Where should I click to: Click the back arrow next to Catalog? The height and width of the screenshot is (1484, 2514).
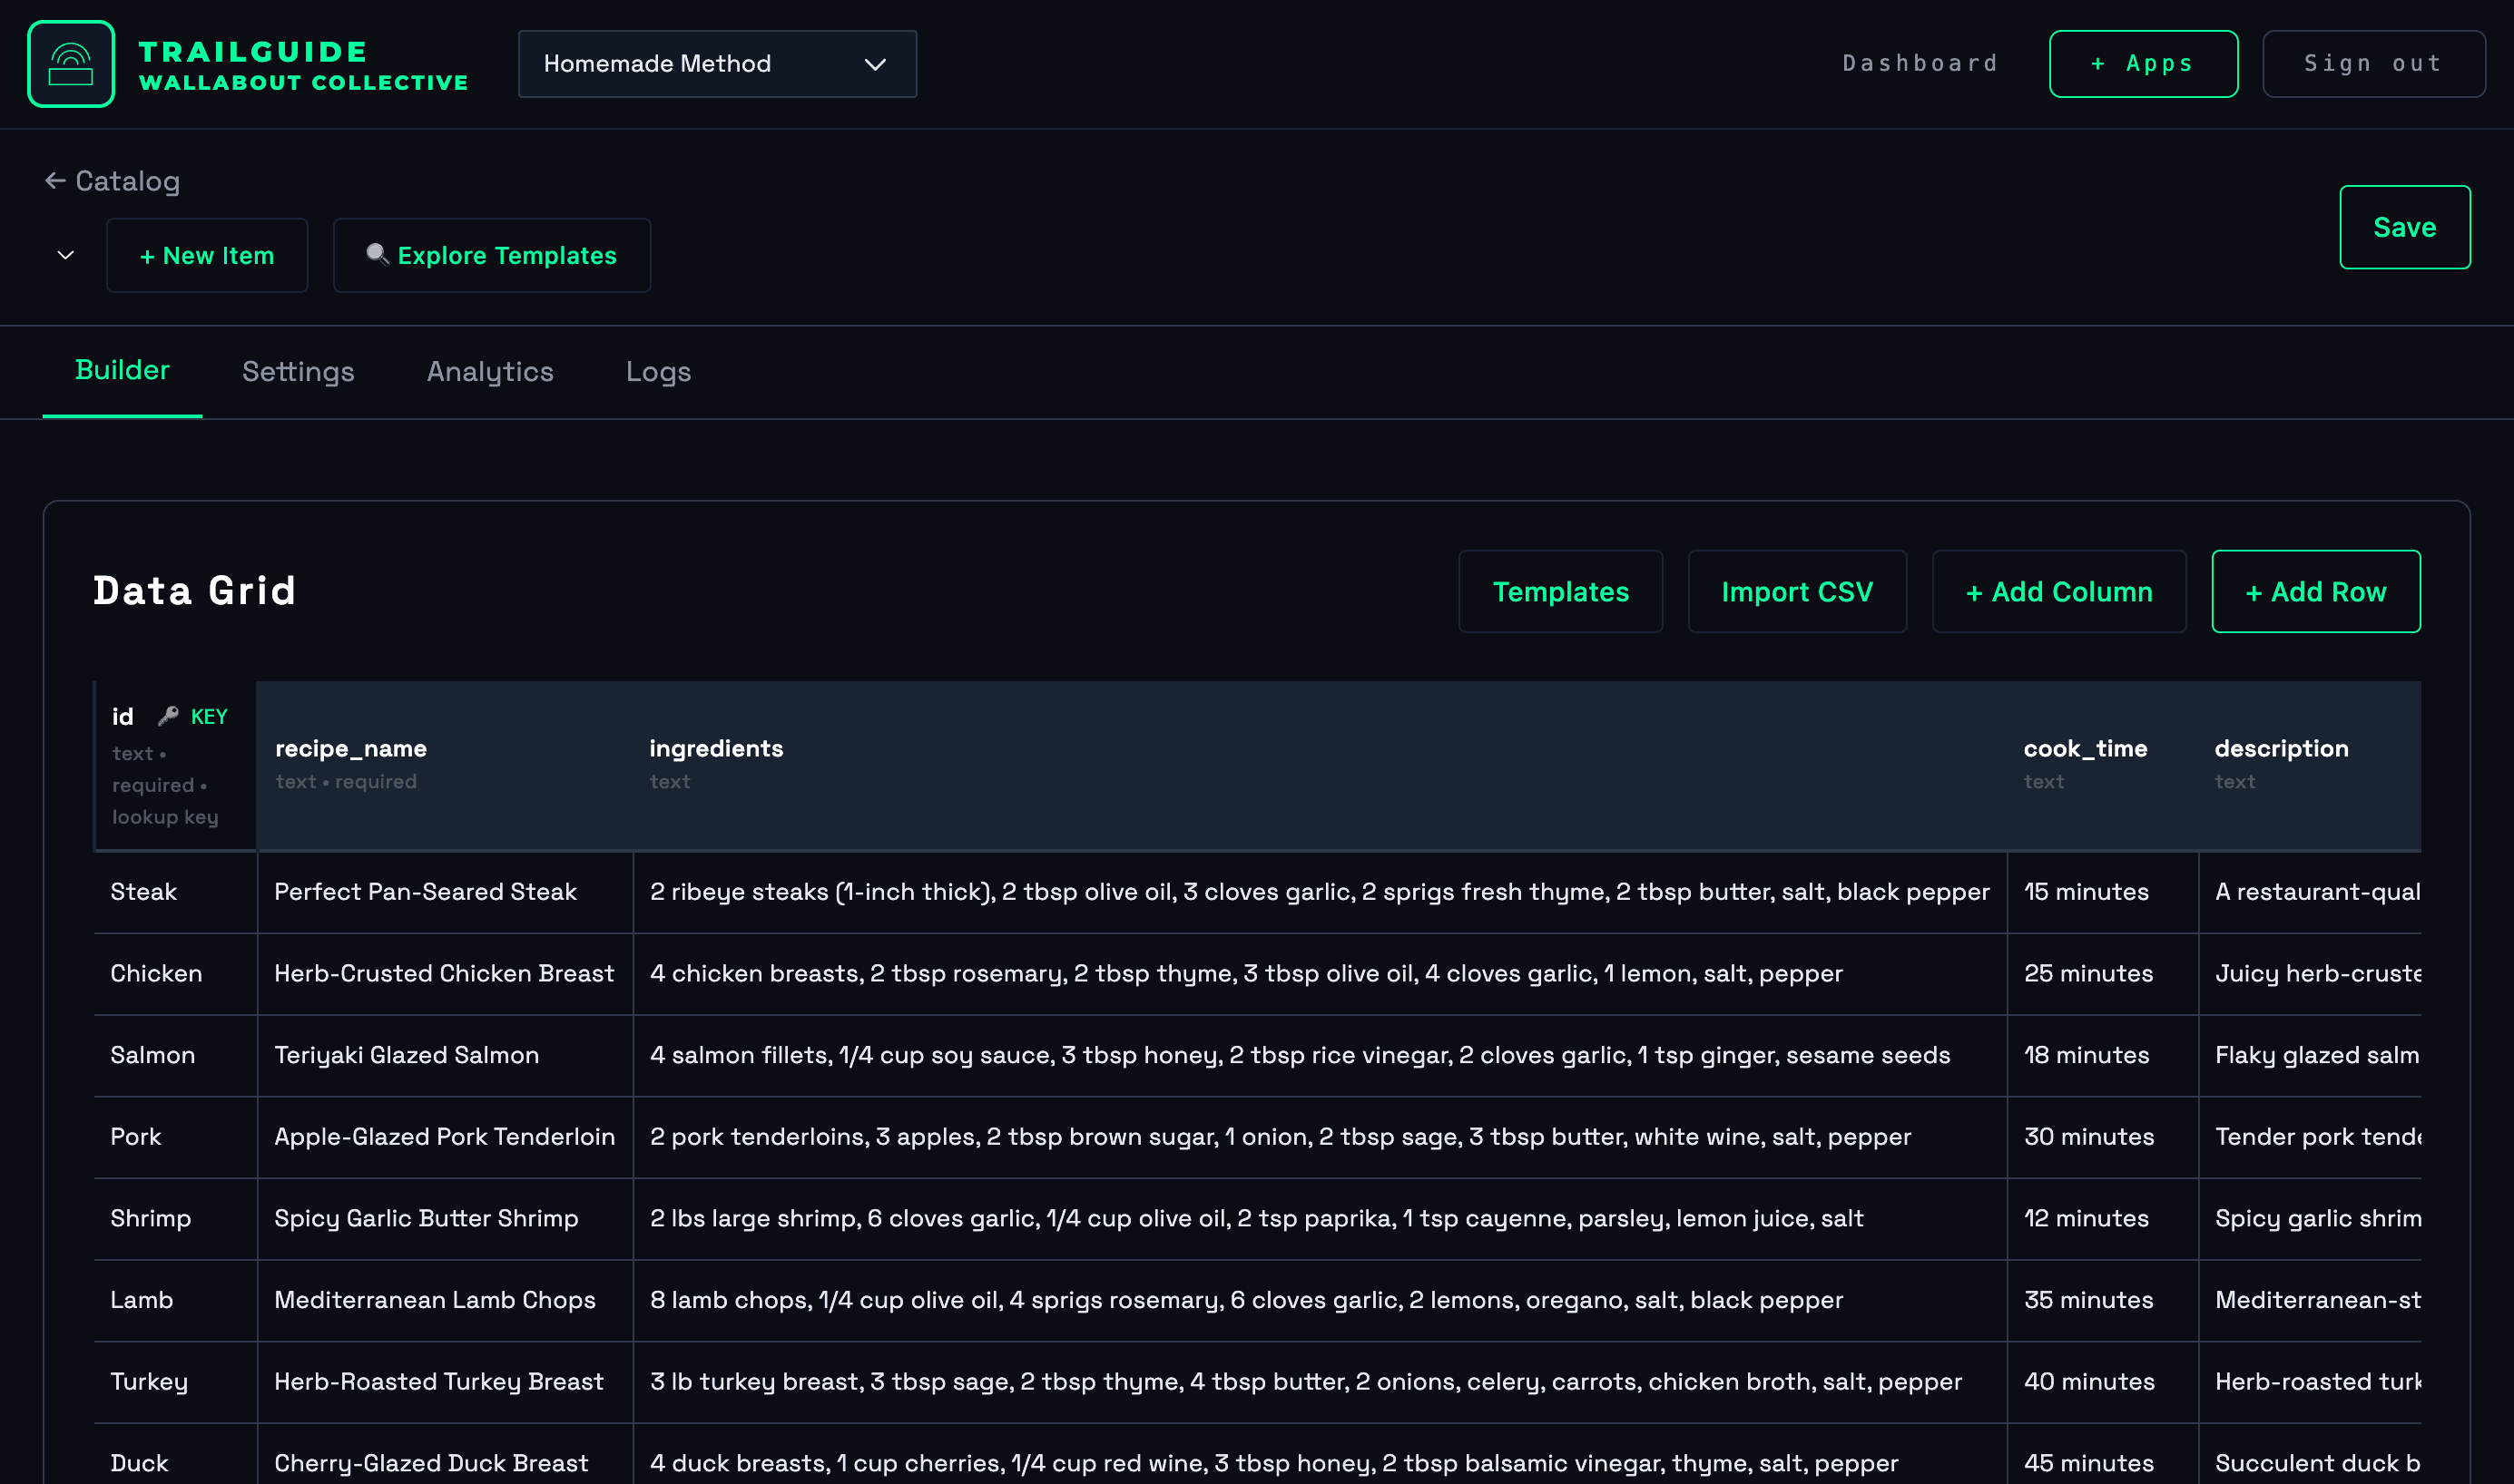55,181
